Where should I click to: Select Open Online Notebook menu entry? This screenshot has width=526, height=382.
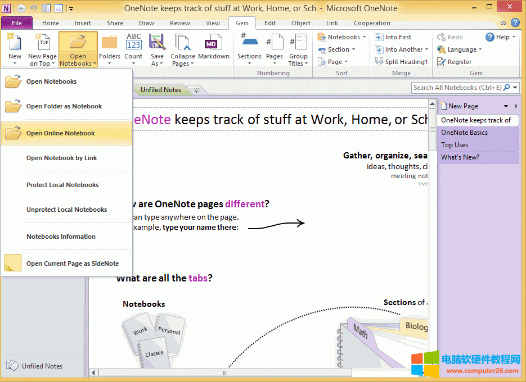click(61, 133)
